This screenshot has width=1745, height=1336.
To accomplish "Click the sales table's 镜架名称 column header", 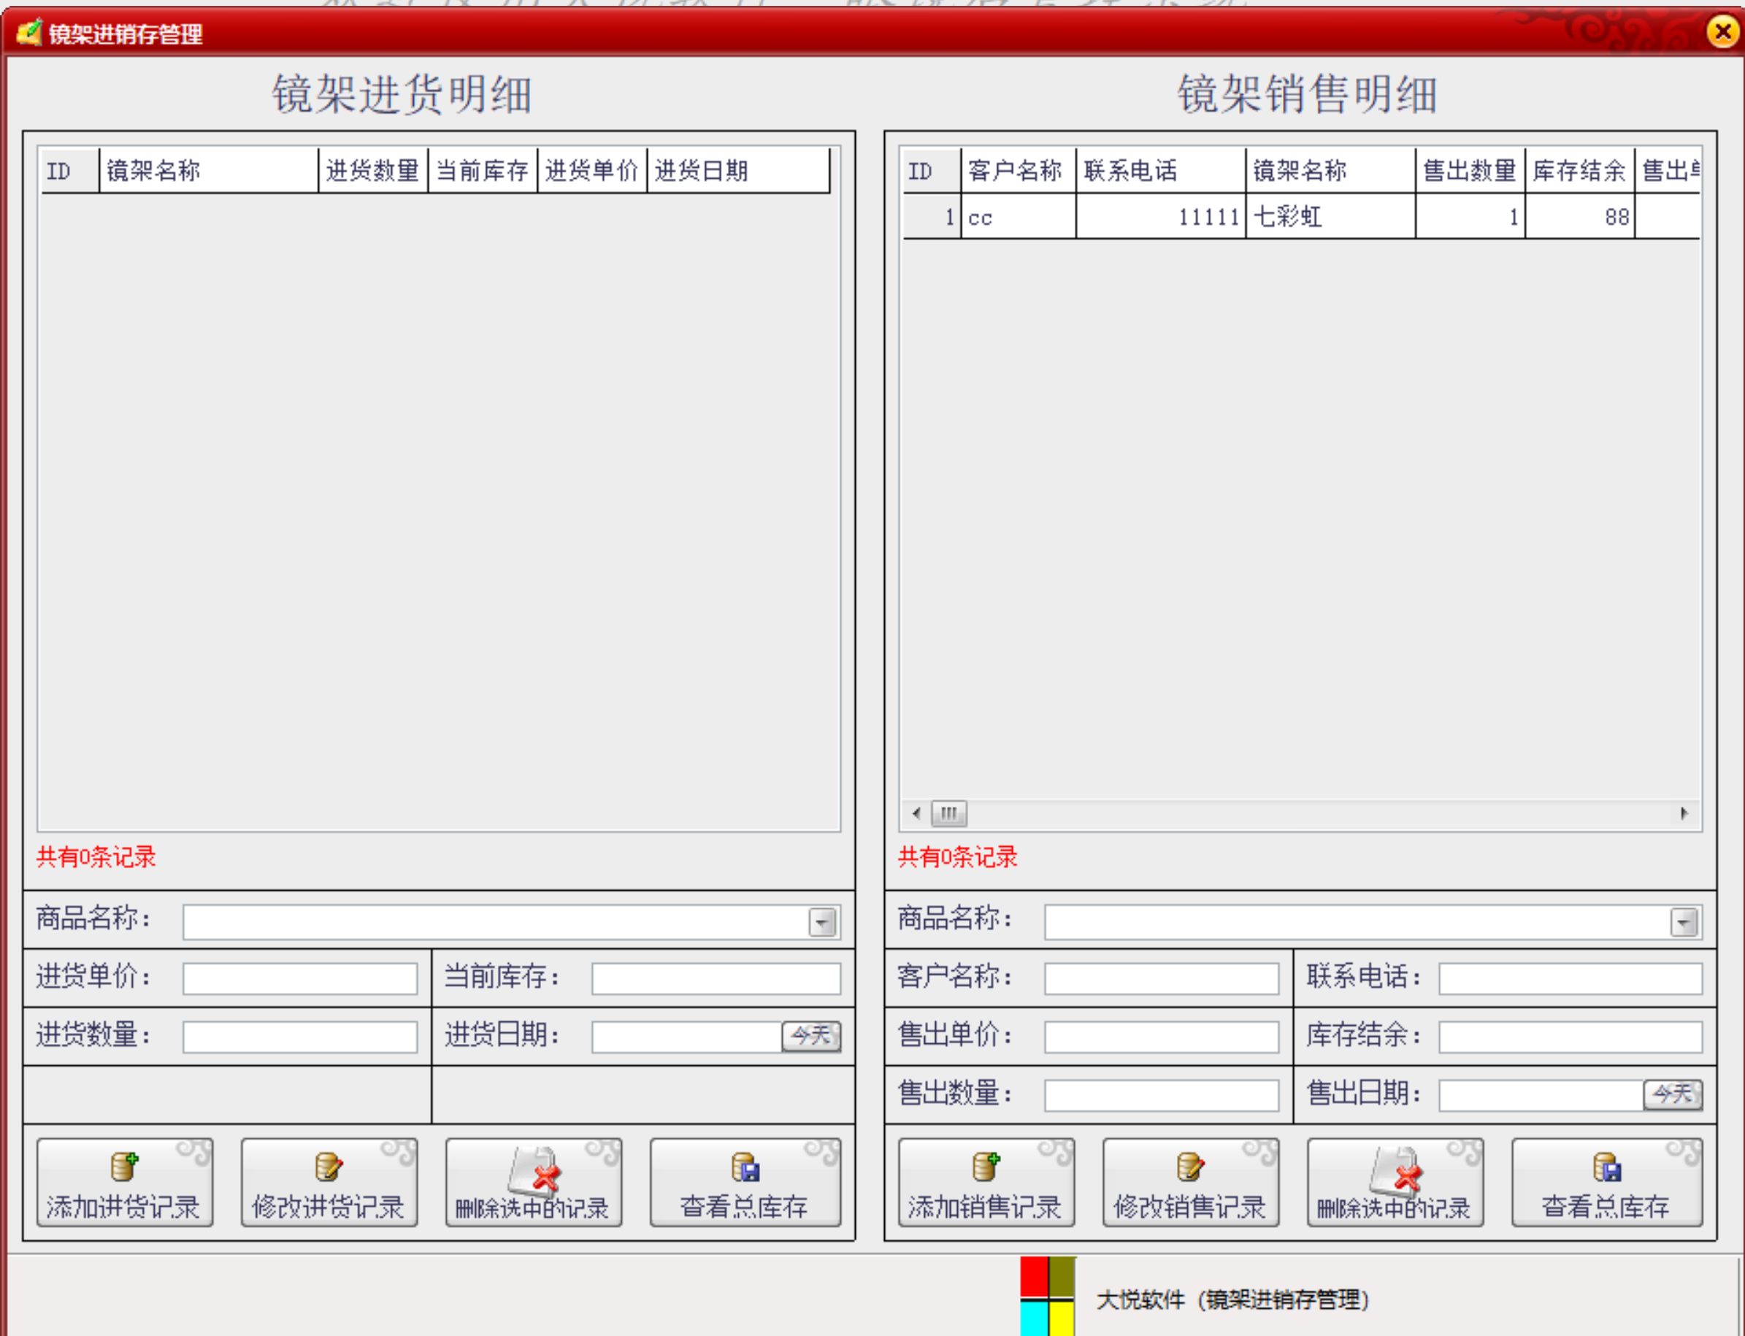I will coord(1330,170).
